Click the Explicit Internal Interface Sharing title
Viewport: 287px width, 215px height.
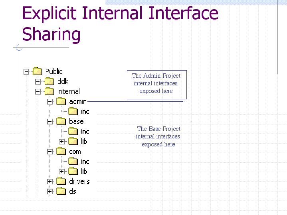[x=120, y=24]
